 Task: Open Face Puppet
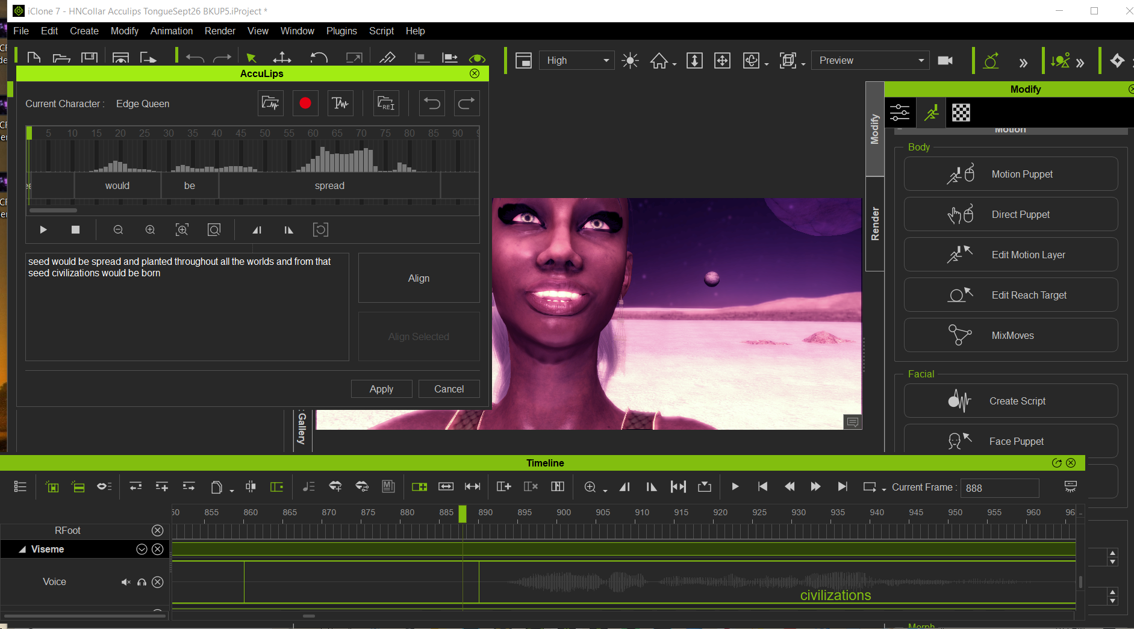pos(1011,441)
